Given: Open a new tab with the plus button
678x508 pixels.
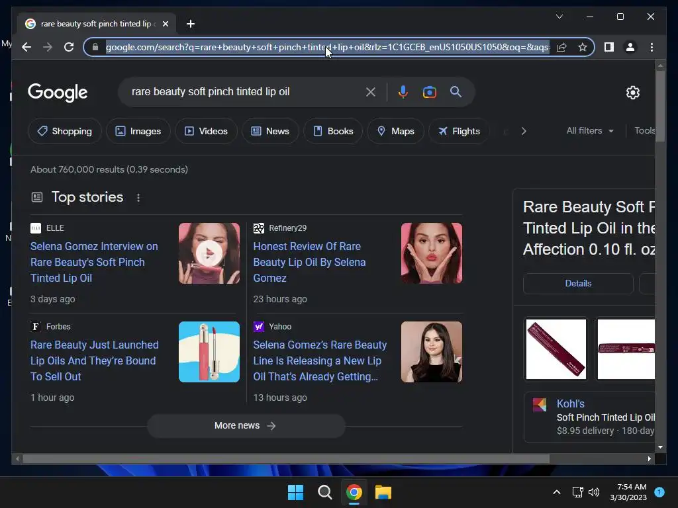Looking at the screenshot, I should (191, 24).
